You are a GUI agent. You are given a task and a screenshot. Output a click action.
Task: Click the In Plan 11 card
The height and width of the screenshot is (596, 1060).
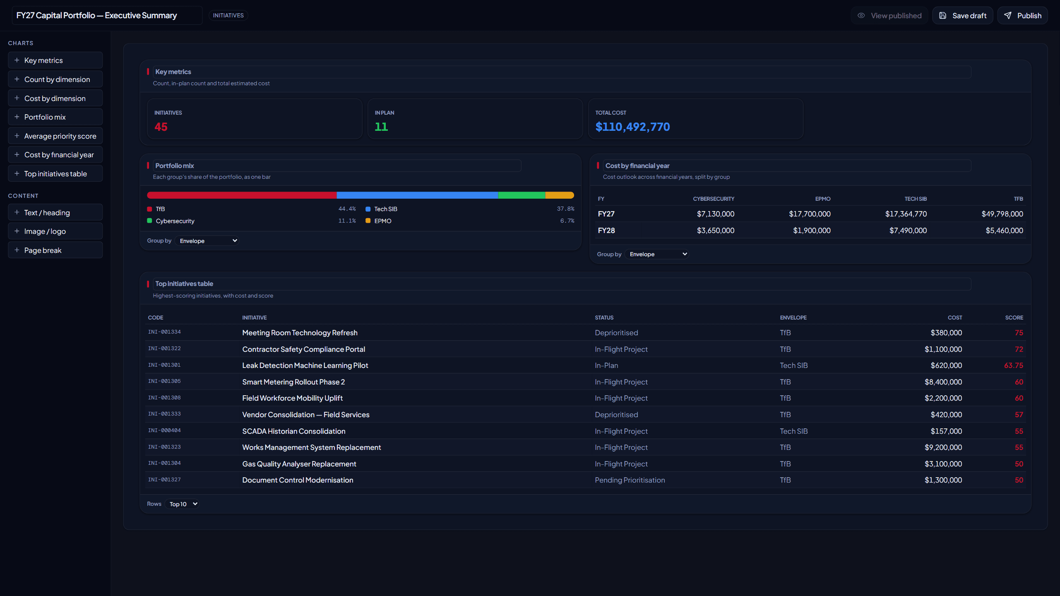coord(475,119)
